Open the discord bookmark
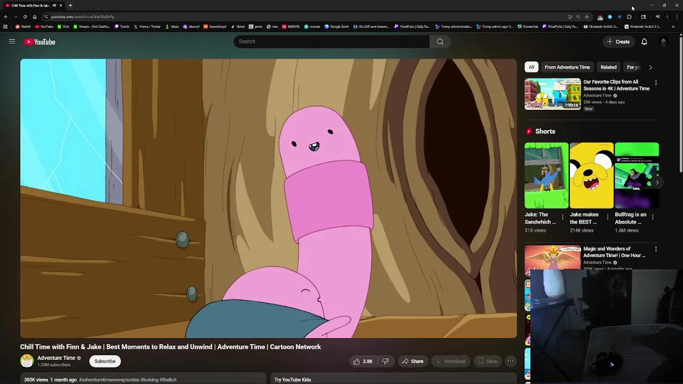This screenshot has width=683, height=384. point(191,26)
